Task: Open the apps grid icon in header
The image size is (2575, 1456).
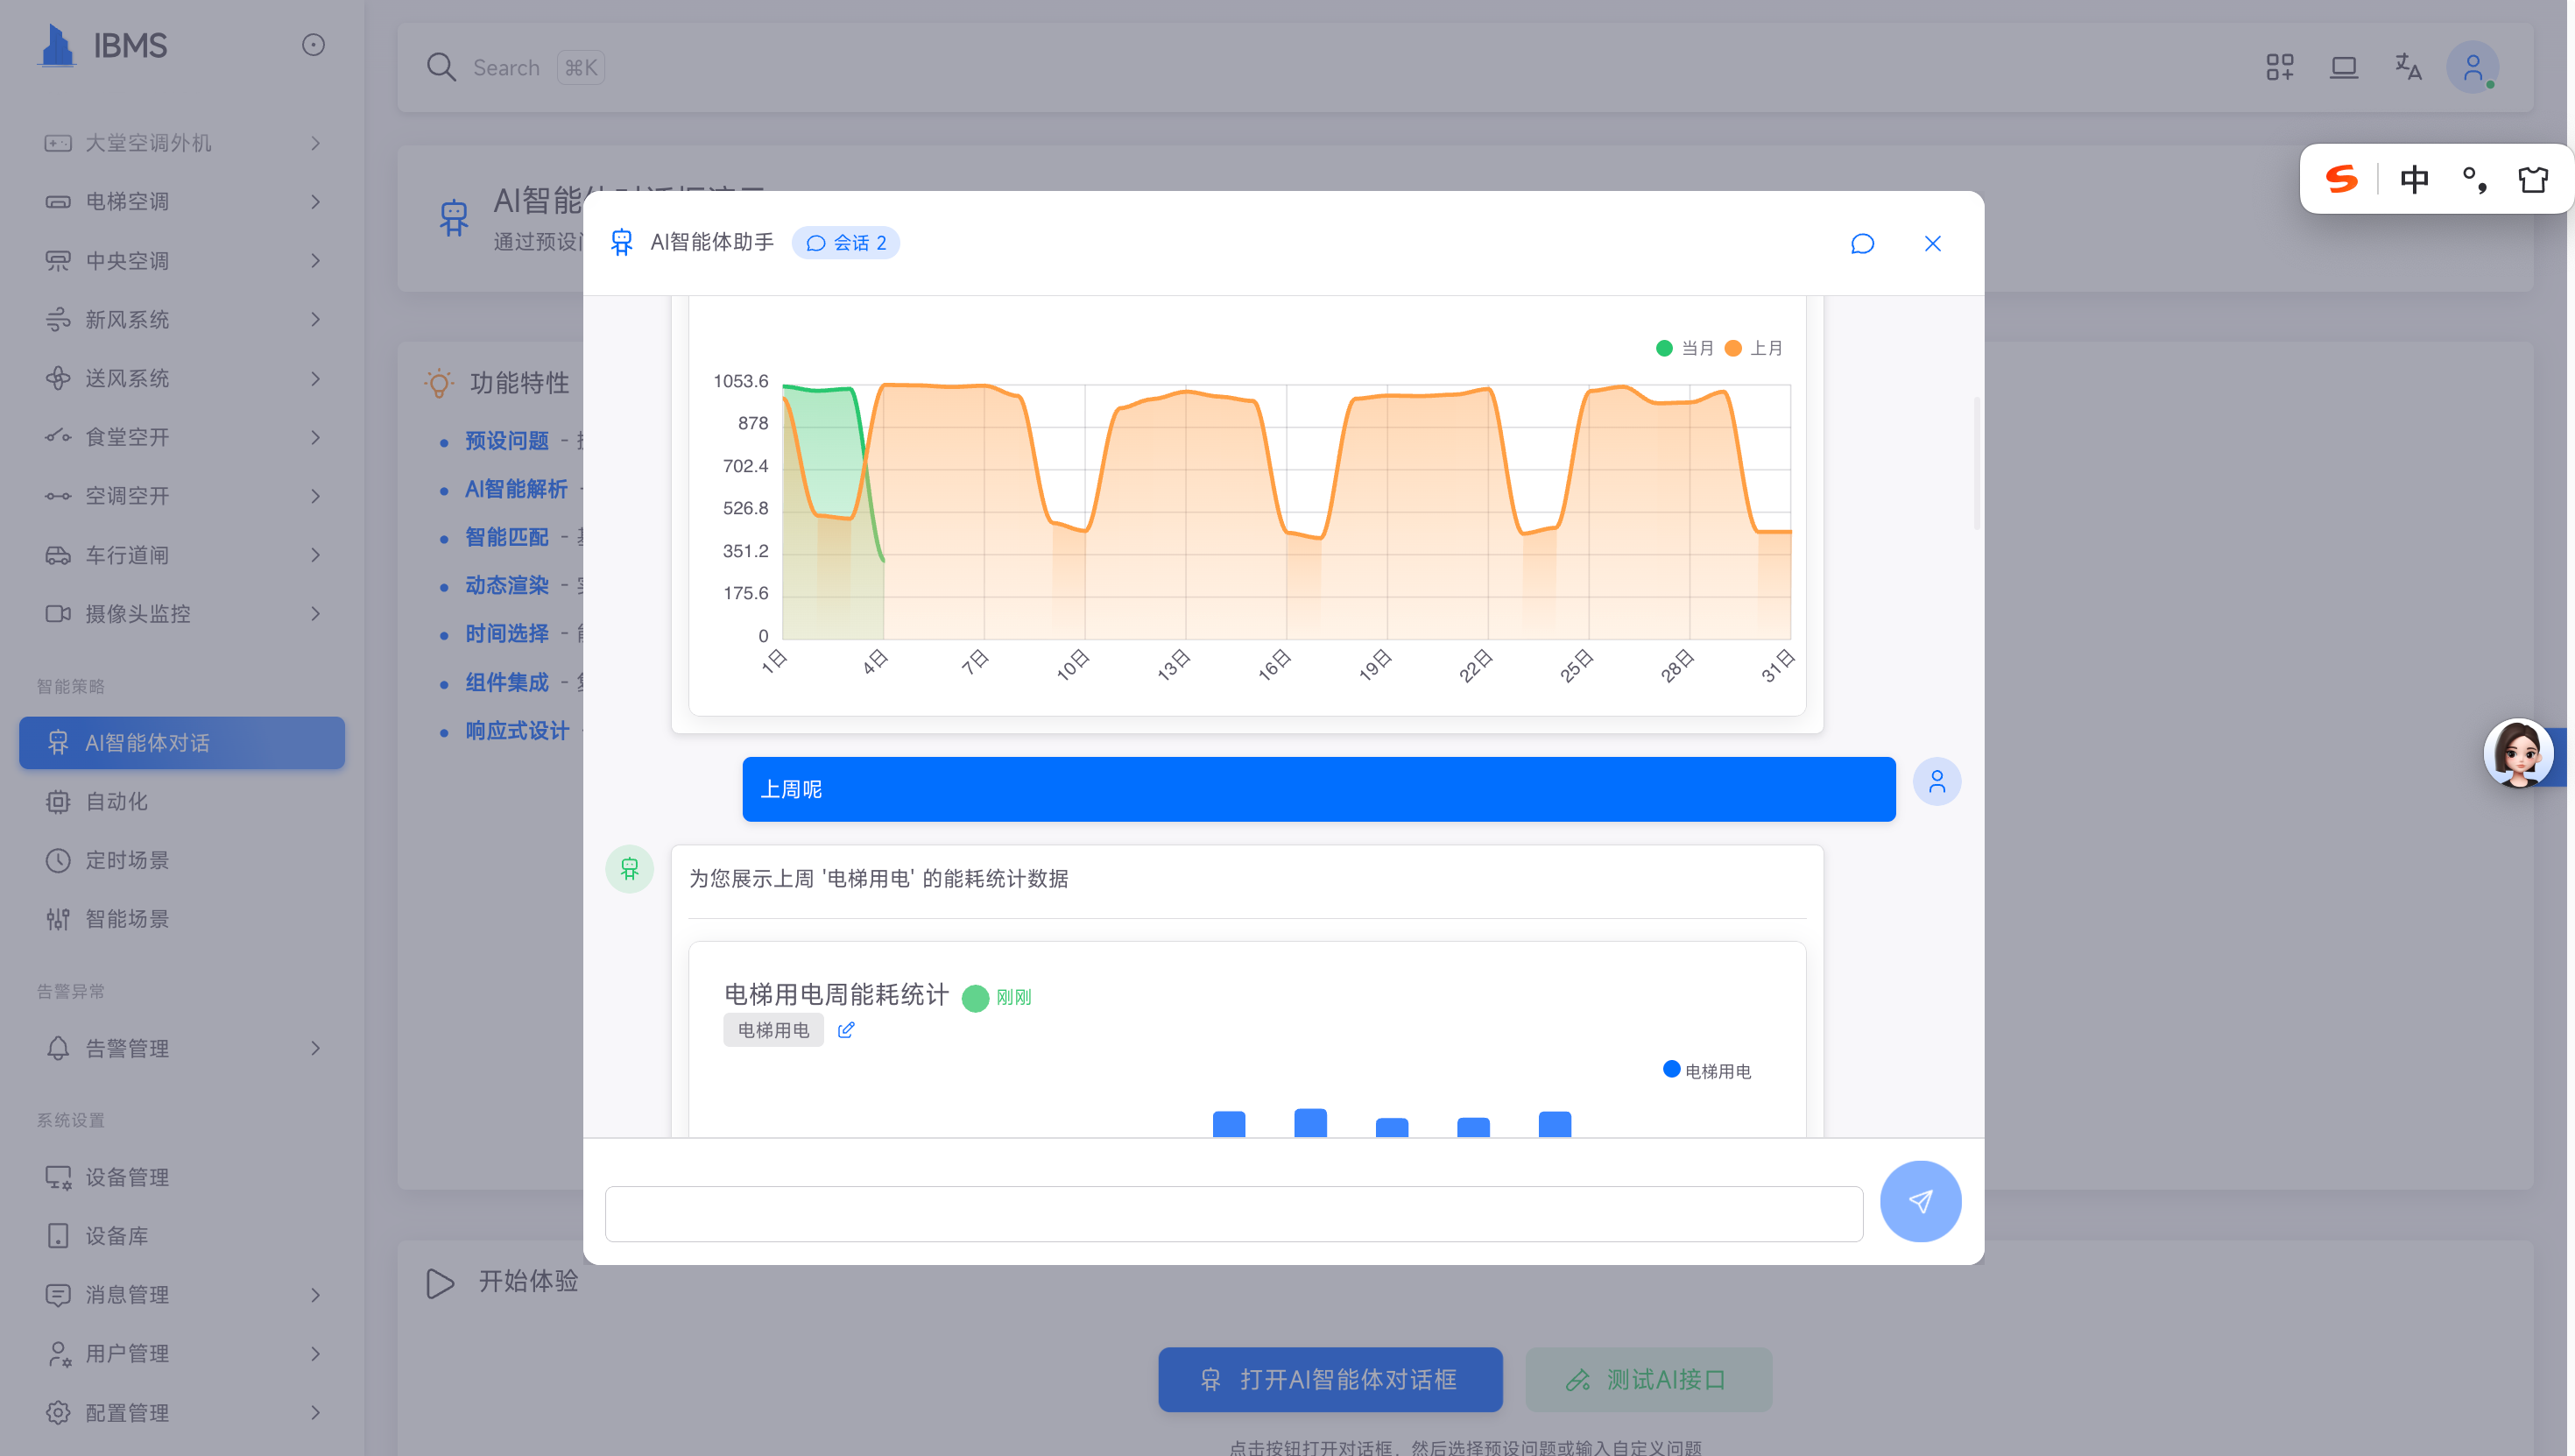Action: pos(2279,67)
